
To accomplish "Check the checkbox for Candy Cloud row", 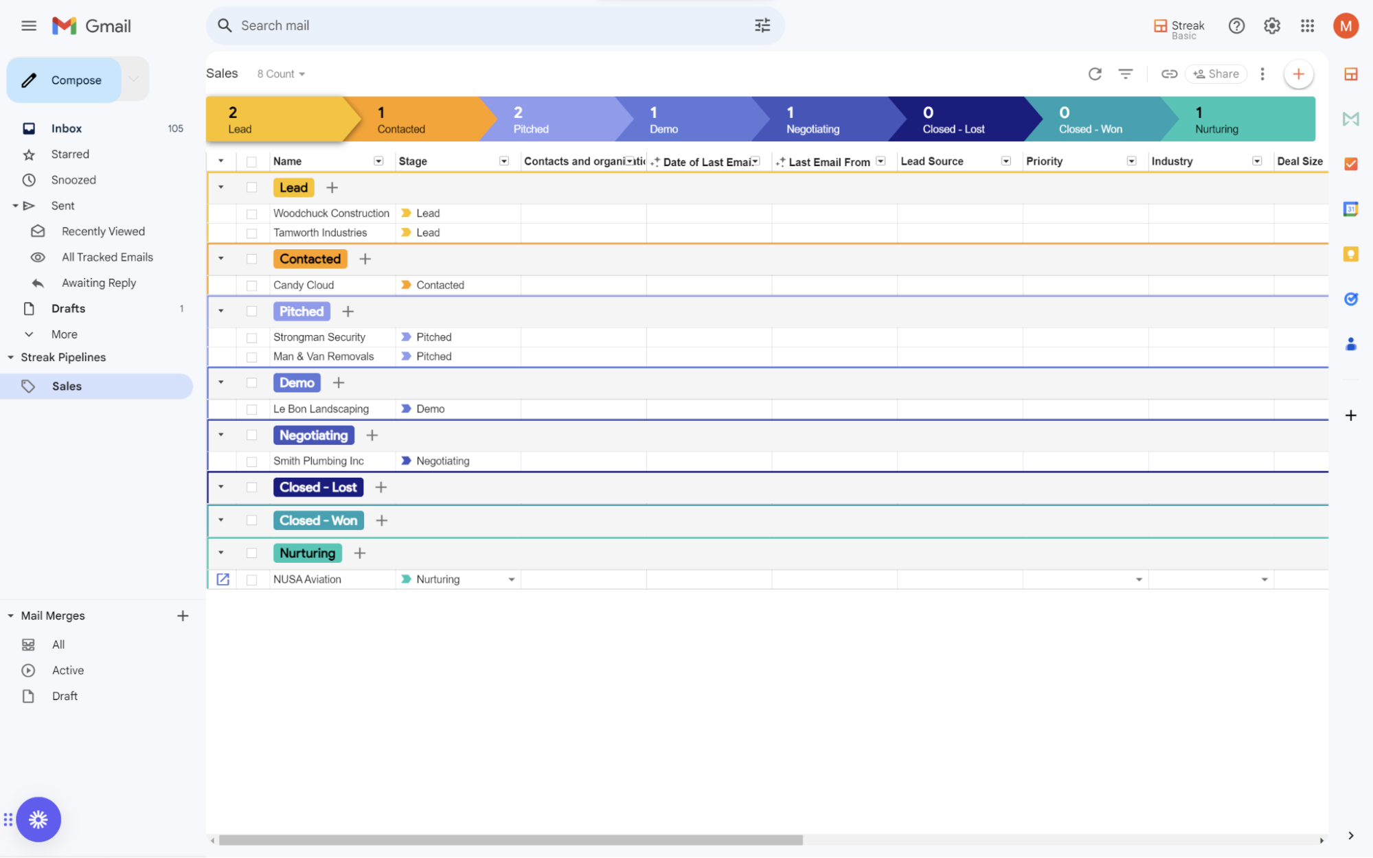I will [251, 285].
